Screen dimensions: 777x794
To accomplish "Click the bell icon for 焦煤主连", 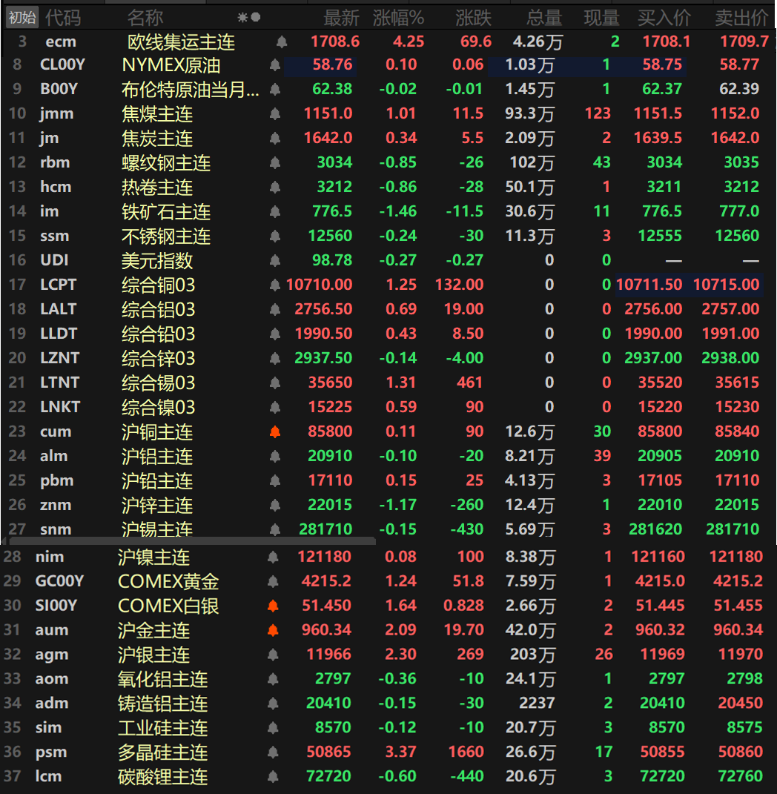I will click(x=275, y=114).
